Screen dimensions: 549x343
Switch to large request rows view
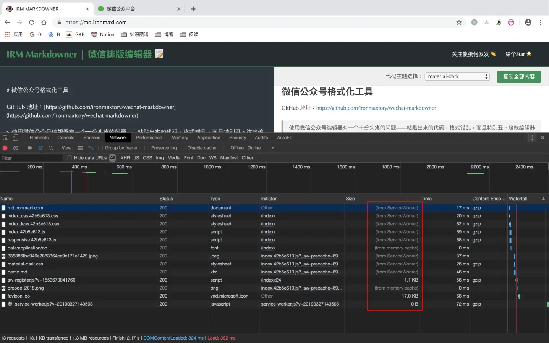click(x=80, y=148)
